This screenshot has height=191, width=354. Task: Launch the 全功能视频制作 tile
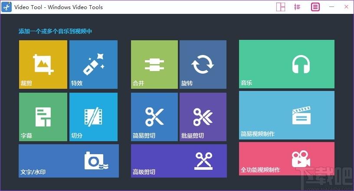[287, 159]
